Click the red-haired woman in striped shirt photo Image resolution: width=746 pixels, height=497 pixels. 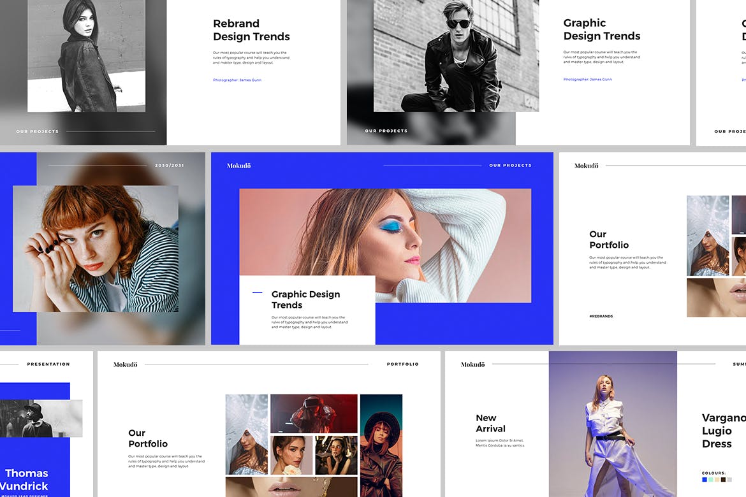pyautogui.click(x=96, y=248)
